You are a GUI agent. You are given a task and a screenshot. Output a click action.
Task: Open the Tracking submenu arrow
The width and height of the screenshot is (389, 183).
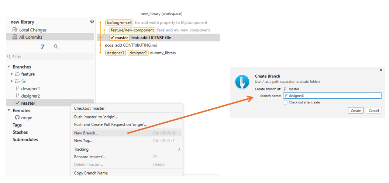[x=179, y=149]
